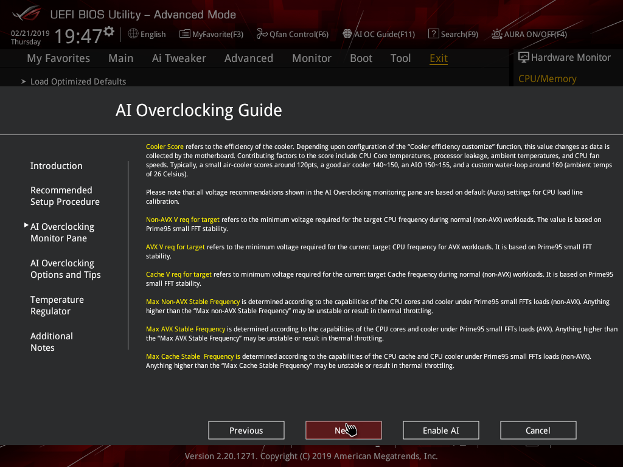Click Non-AVX V req for target term

[x=183, y=220]
